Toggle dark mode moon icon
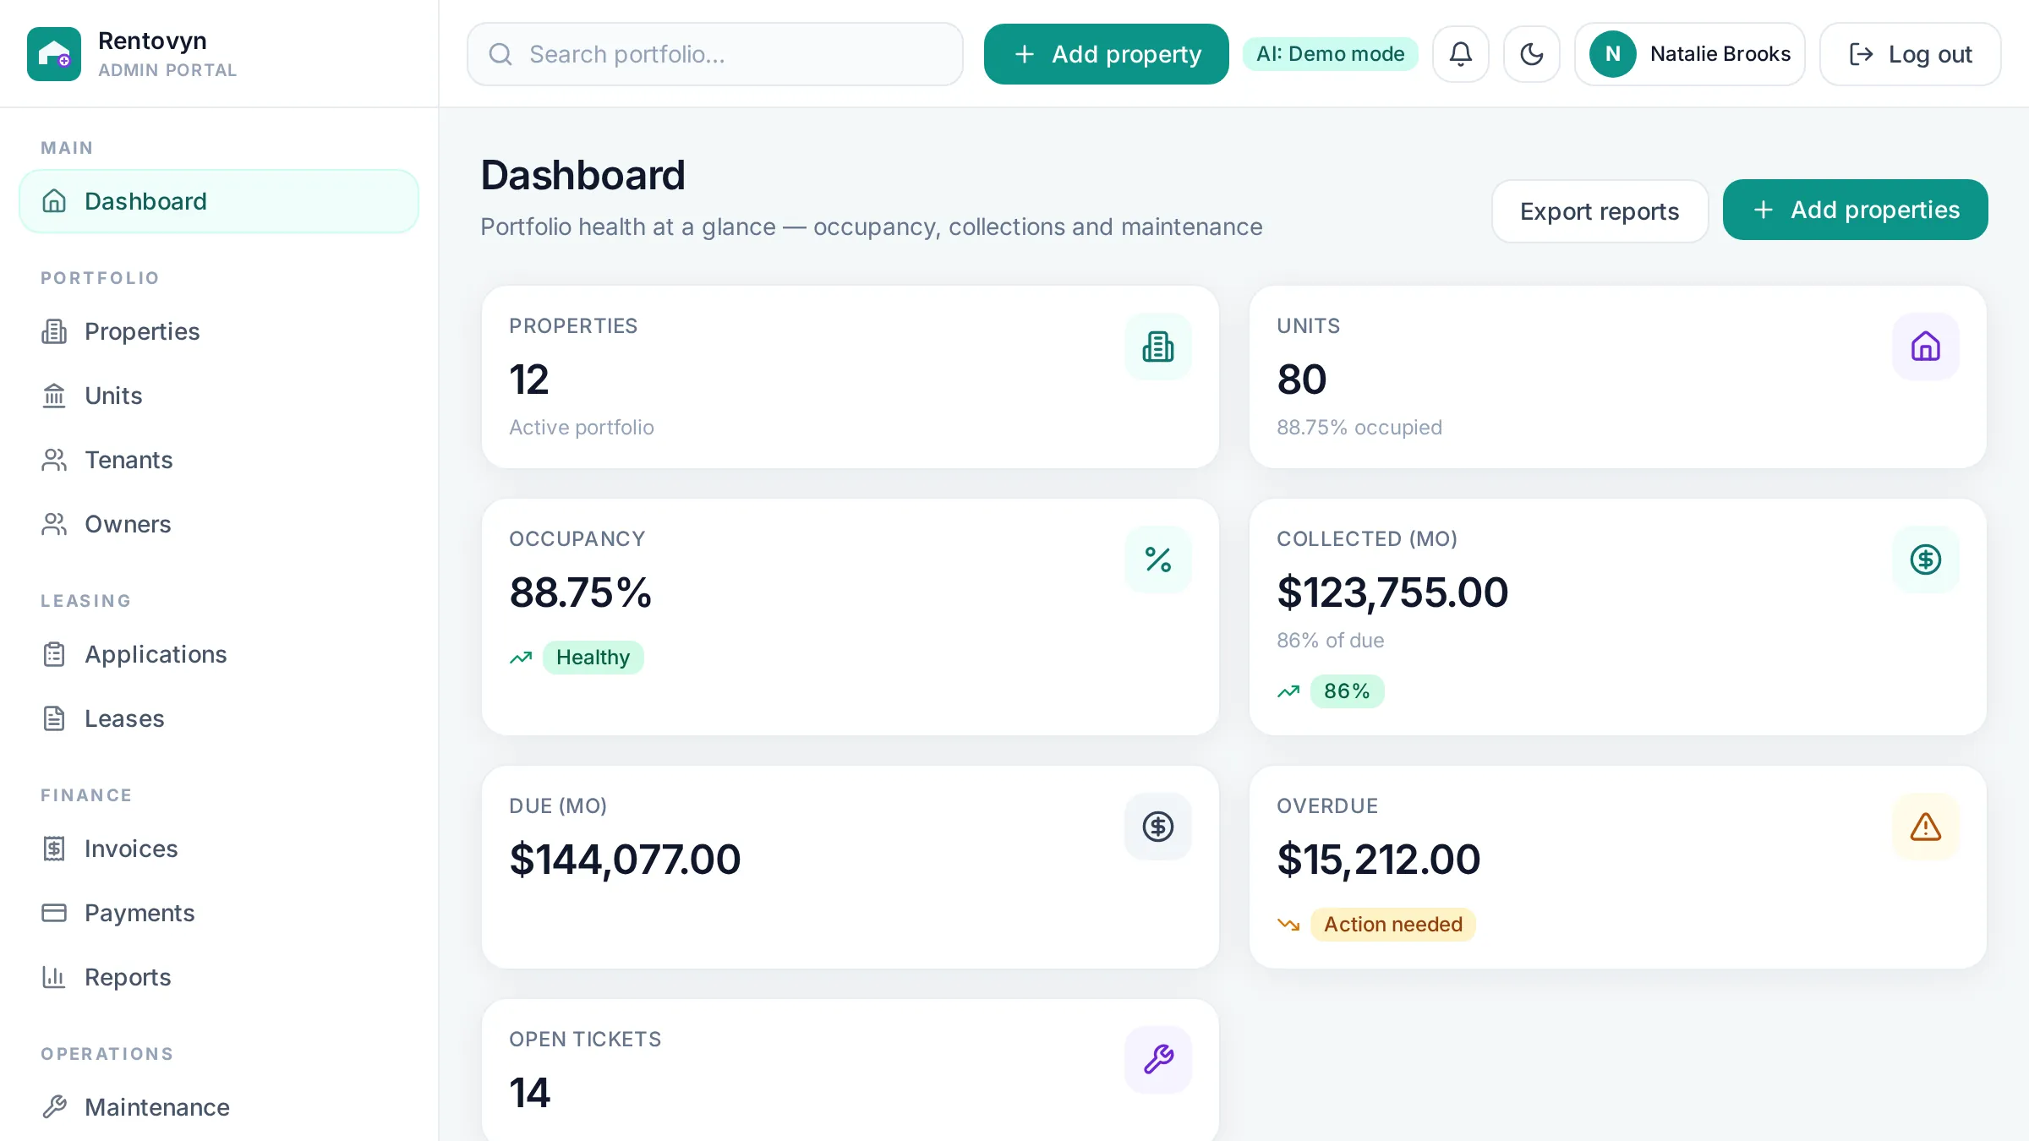Viewport: 2029px width, 1141px height. pyautogui.click(x=1531, y=54)
